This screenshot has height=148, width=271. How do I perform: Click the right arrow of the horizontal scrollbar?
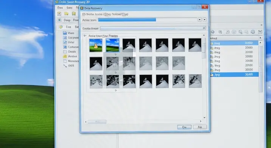tap(201, 121)
